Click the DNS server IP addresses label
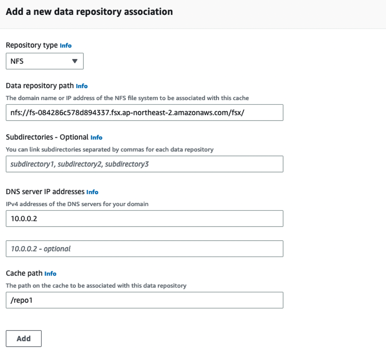Screen dimensions: 386x355 click(45, 192)
